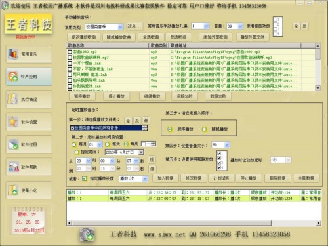Check the box for 一万个理由.lnk song

70,63
